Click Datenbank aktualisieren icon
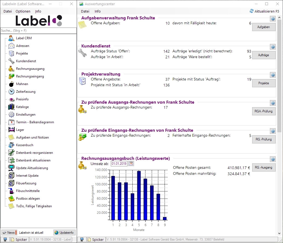 (11, 160)
